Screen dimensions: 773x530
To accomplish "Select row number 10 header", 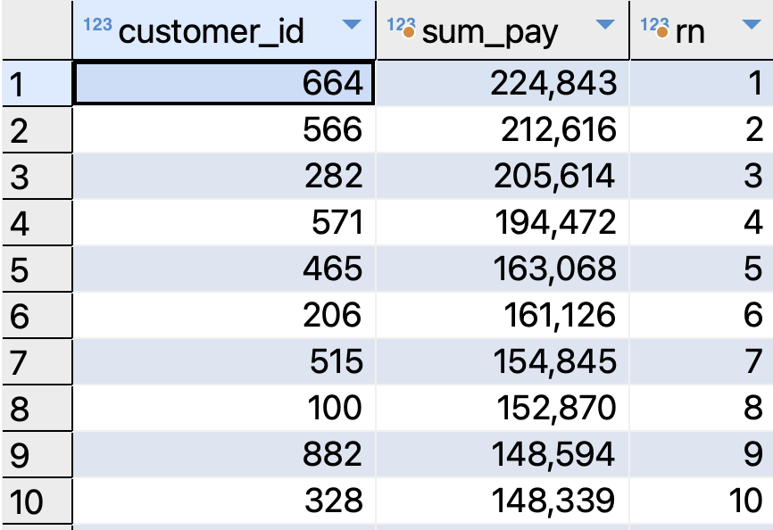I will [x=37, y=500].
